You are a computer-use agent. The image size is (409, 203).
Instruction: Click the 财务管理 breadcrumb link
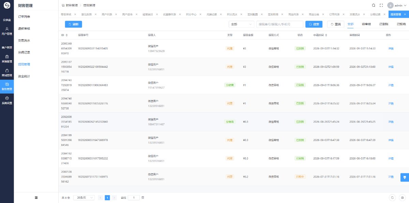pos(72,5)
